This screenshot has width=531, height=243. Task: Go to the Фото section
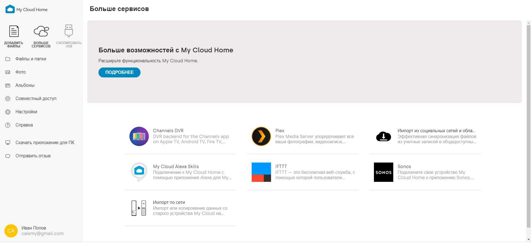click(20, 72)
